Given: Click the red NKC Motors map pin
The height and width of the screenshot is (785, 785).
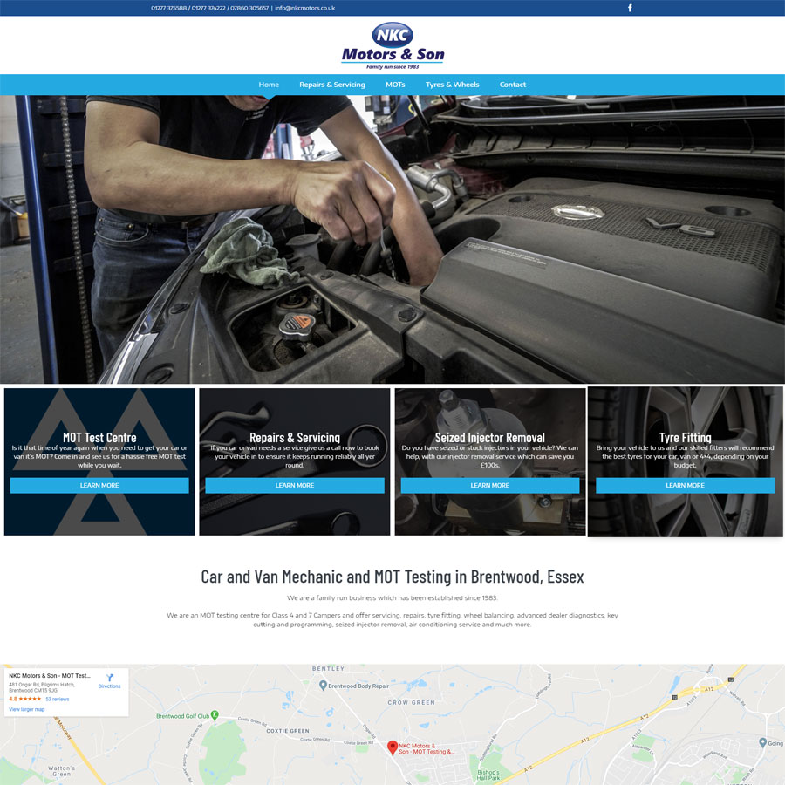Looking at the screenshot, I should 392,747.
